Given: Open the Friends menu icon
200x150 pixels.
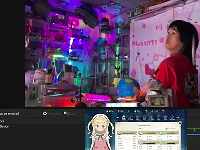Looking at the screenshot, I should (130, 118).
